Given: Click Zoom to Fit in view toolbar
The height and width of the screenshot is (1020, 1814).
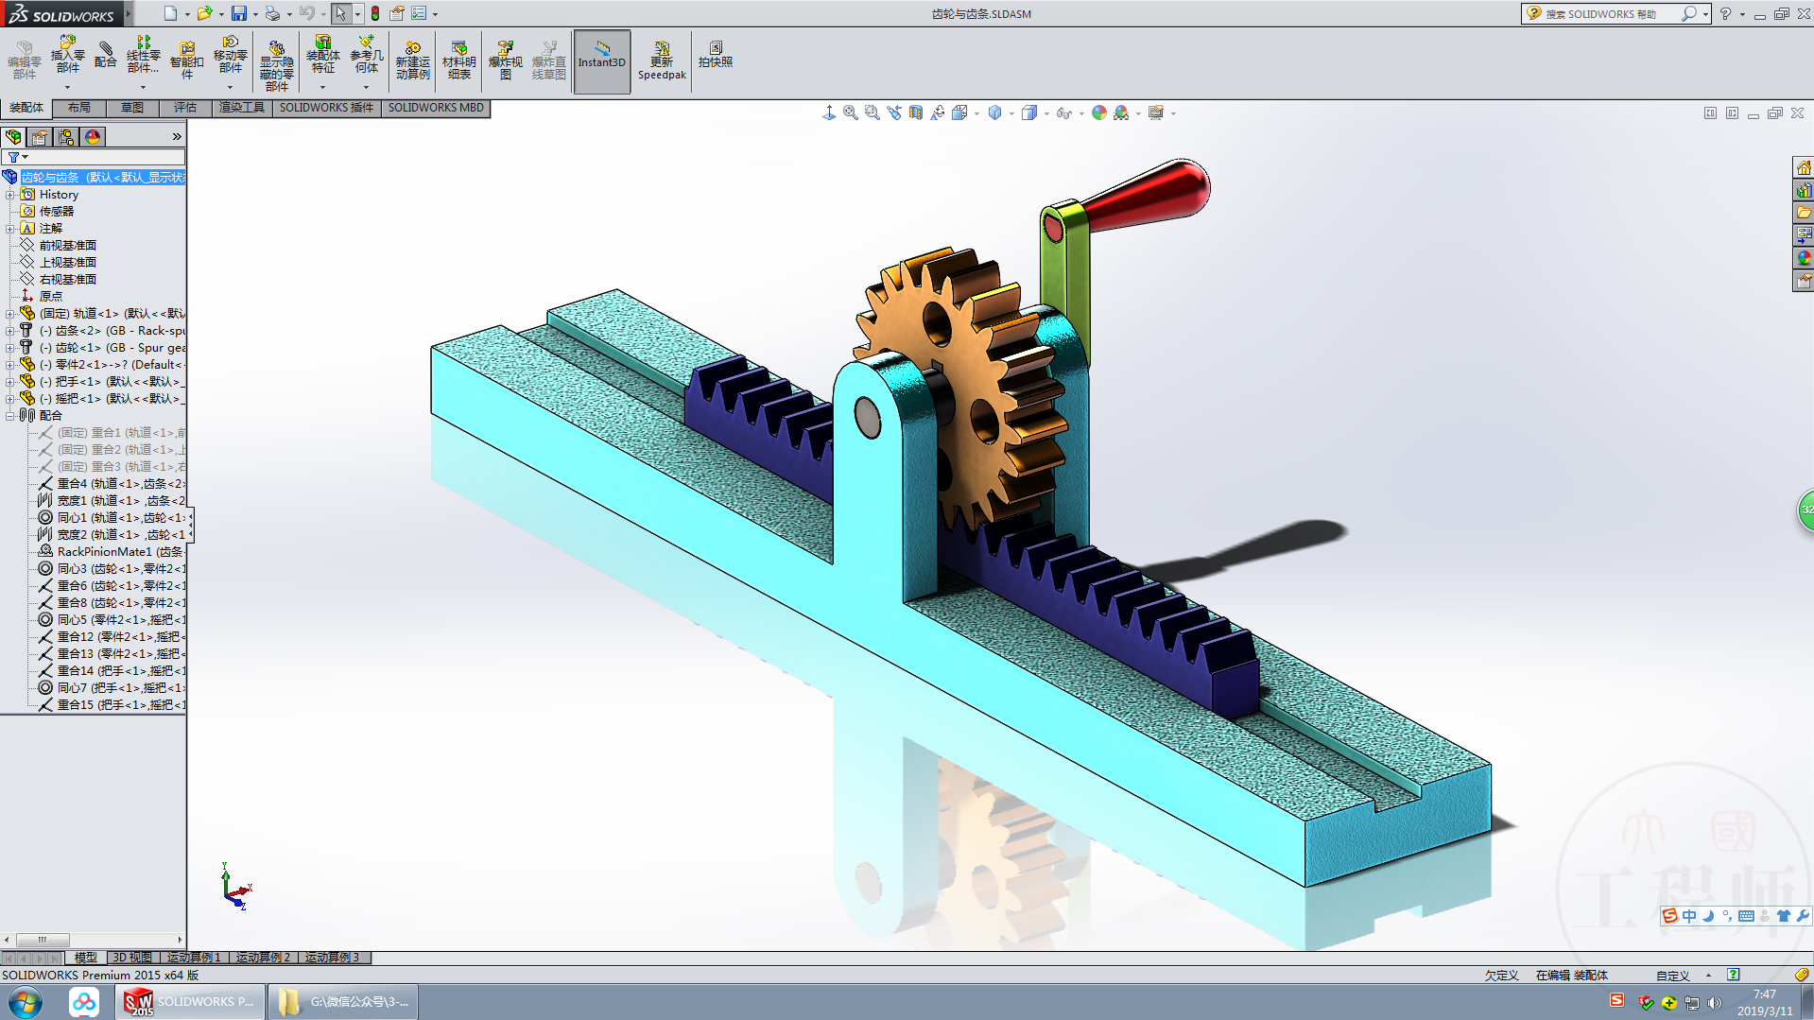Looking at the screenshot, I should click(851, 113).
